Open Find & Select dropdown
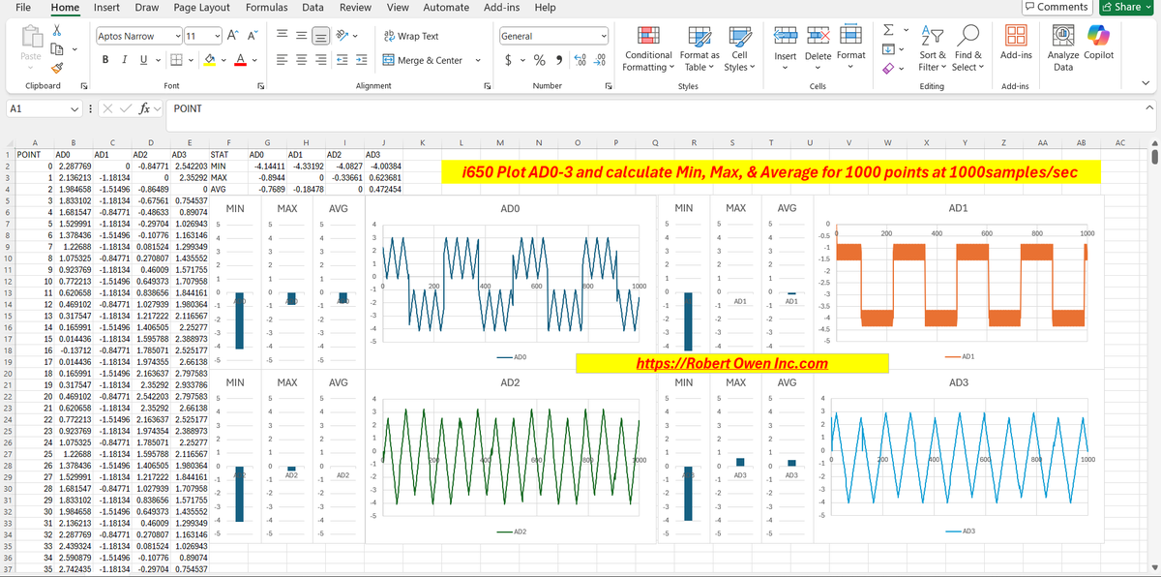 coord(967,49)
